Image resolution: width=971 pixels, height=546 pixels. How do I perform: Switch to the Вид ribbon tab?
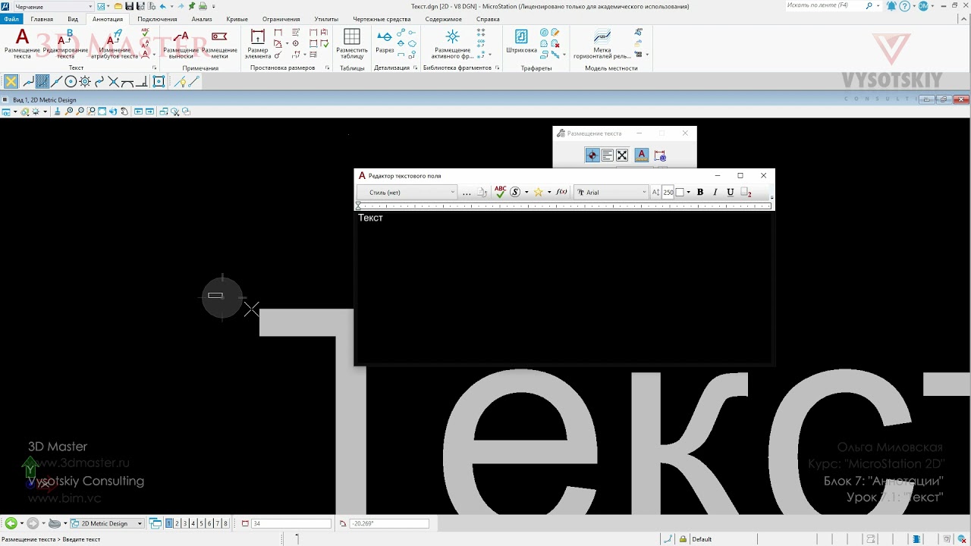coord(73,19)
